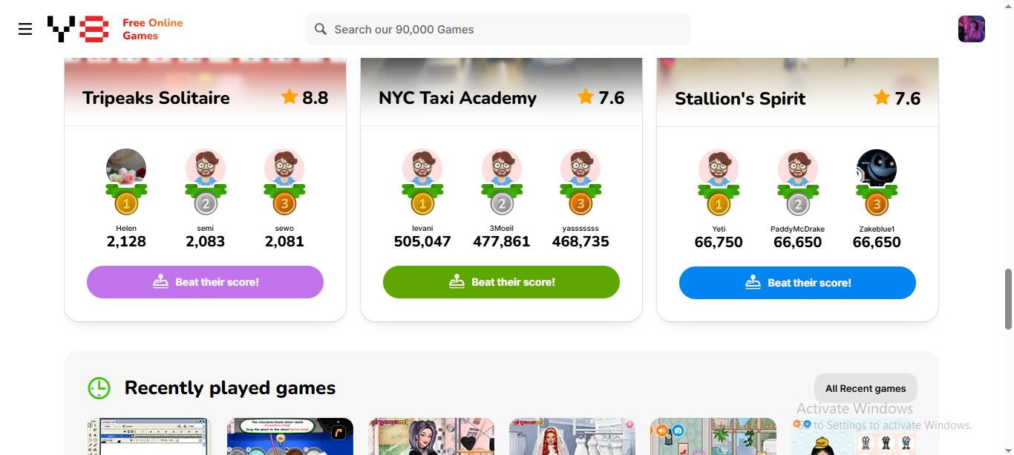Open All Recent games

click(x=866, y=388)
